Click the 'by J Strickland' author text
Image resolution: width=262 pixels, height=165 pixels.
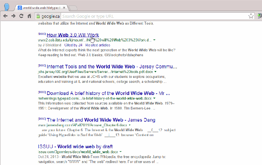pyautogui.click(x=50, y=45)
